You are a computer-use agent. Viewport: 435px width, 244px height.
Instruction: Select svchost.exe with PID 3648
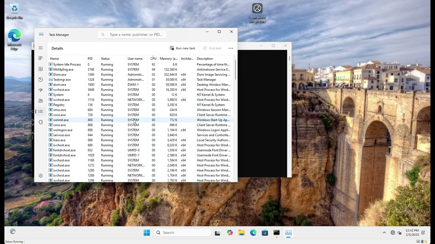[x=141, y=90]
